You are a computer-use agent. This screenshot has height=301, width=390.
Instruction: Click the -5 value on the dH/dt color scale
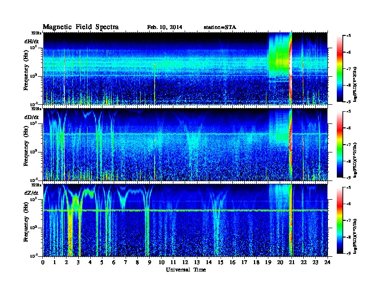coord(349,36)
